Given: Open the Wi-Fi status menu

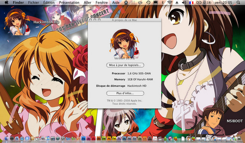Looking at the screenshot, I should pyautogui.click(x=170, y=3).
